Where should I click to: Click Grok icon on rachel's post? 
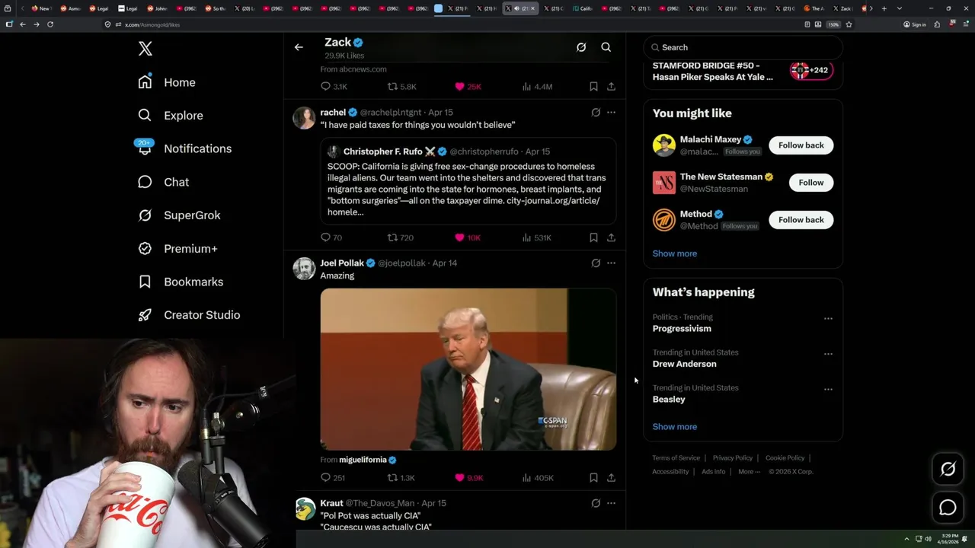tap(596, 113)
